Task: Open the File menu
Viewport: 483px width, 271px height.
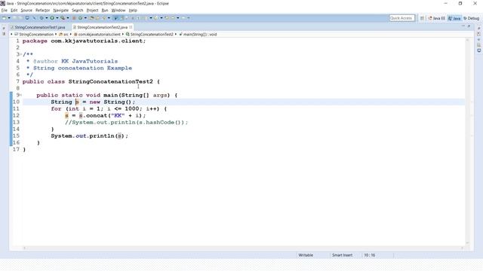Action: tap(5, 11)
